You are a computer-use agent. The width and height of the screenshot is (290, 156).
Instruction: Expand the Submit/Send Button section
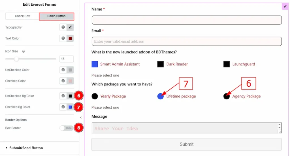pos(26,148)
